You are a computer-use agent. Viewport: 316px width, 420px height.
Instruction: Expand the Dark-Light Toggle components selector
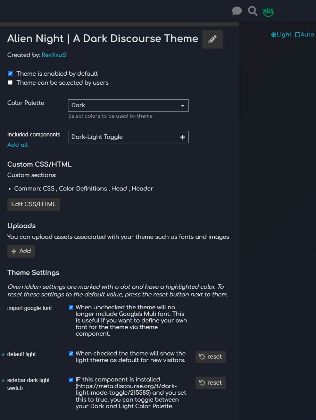(x=123, y=137)
